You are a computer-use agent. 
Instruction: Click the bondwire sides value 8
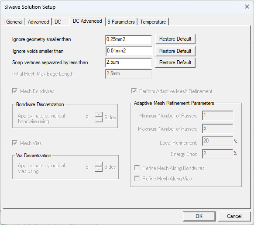(87, 117)
